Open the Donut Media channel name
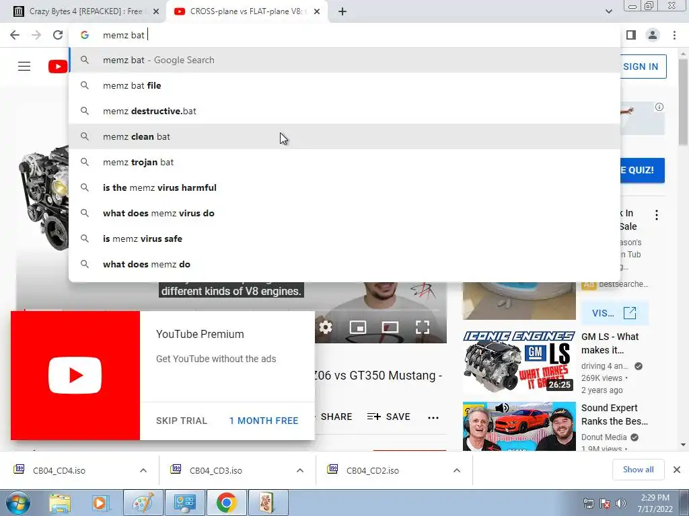 604,437
